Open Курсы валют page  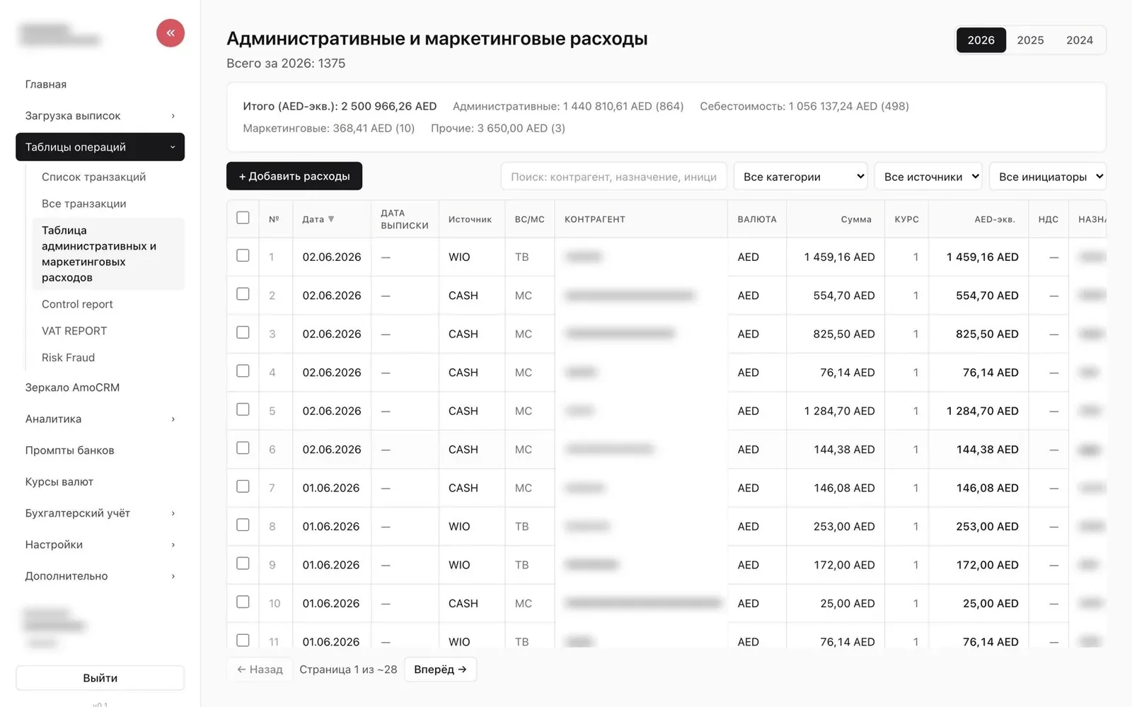(100, 482)
